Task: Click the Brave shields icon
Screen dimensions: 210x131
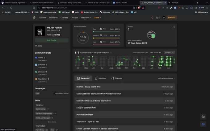Action: (139, 8)
